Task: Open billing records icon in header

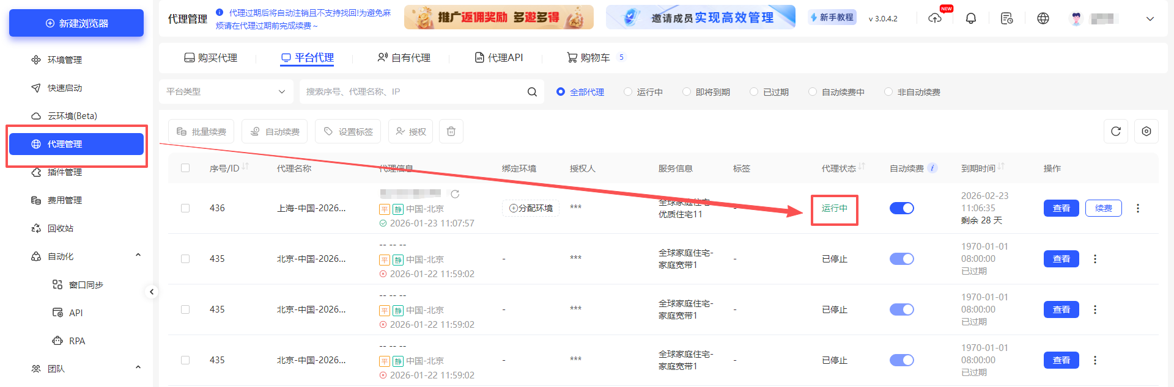Action: [x=1007, y=18]
